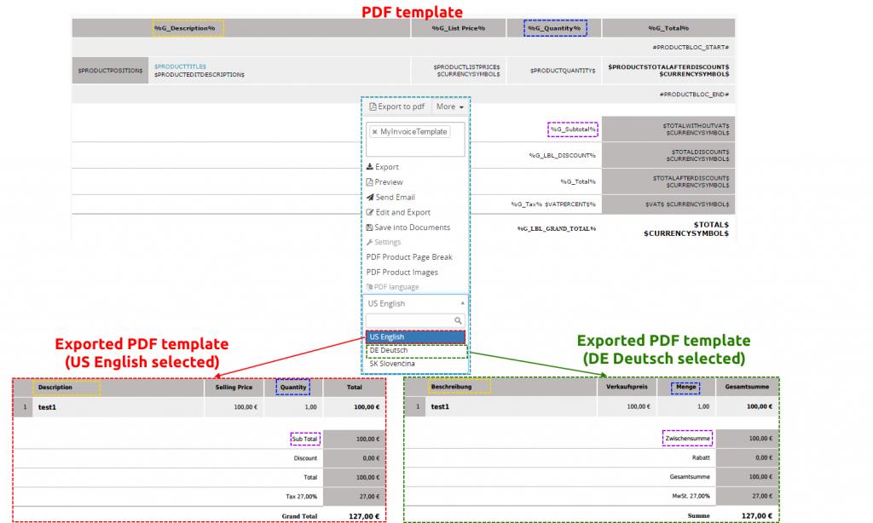Click inside the template selection box

(415, 148)
